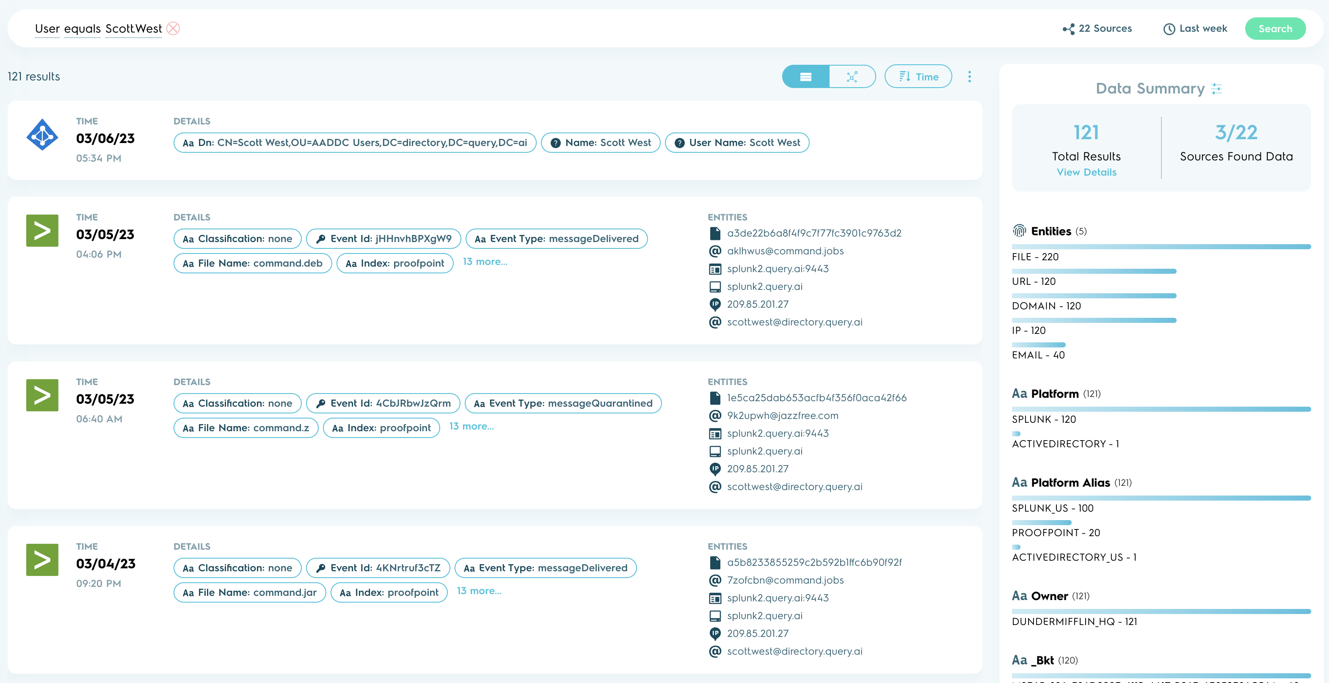Click the Active Directory result icon
Image resolution: width=1329 pixels, height=683 pixels.
click(42, 135)
